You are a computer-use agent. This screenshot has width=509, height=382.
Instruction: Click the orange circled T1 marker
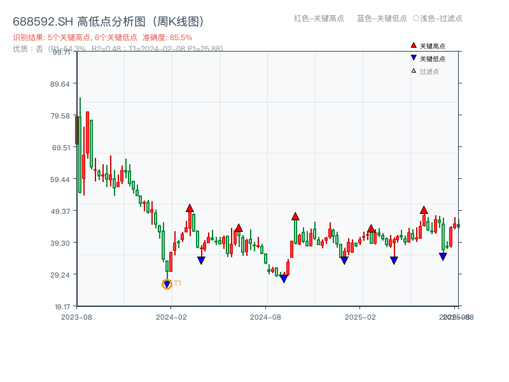tap(167, 283)
